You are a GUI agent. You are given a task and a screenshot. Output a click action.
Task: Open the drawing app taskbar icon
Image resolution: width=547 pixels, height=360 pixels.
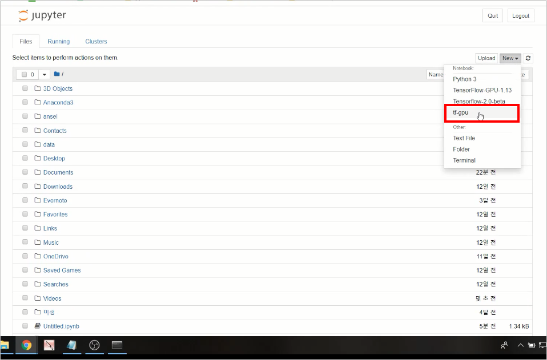49,345
